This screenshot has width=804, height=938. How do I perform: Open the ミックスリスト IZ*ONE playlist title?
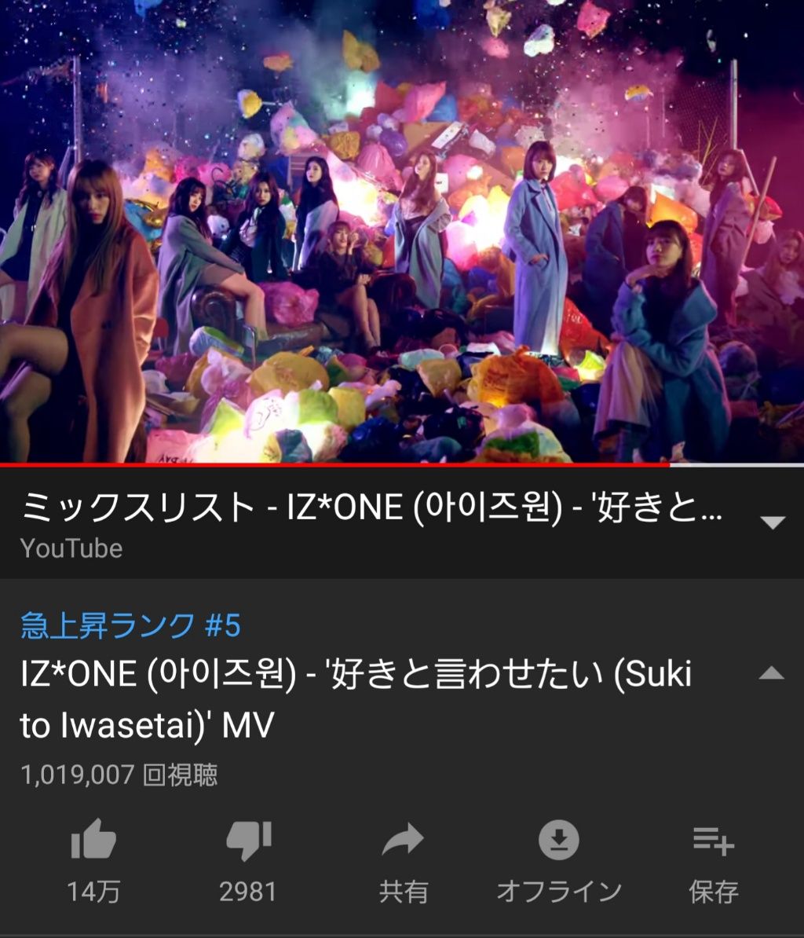point(371,507)
